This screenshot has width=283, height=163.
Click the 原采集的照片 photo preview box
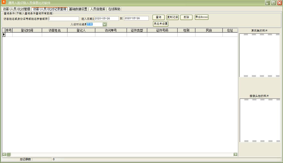pos(259,55)
